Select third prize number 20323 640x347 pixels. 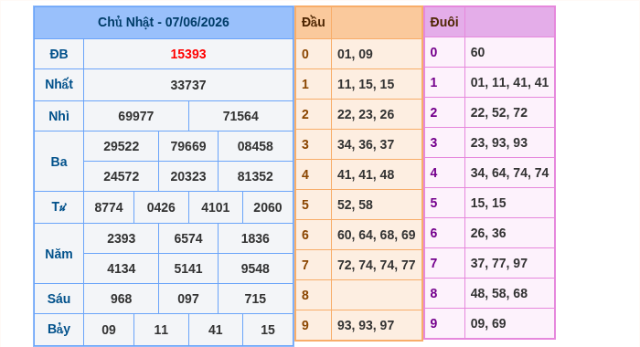188,176
